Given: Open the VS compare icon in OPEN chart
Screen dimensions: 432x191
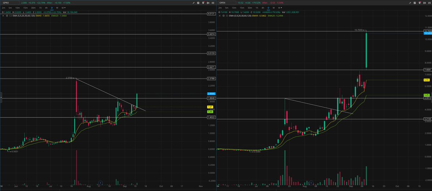Looking at the screenshot, I should pos(429,3).
